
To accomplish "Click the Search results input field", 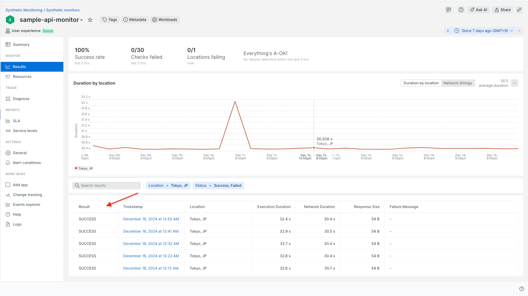I will click(x=106, y=186).
